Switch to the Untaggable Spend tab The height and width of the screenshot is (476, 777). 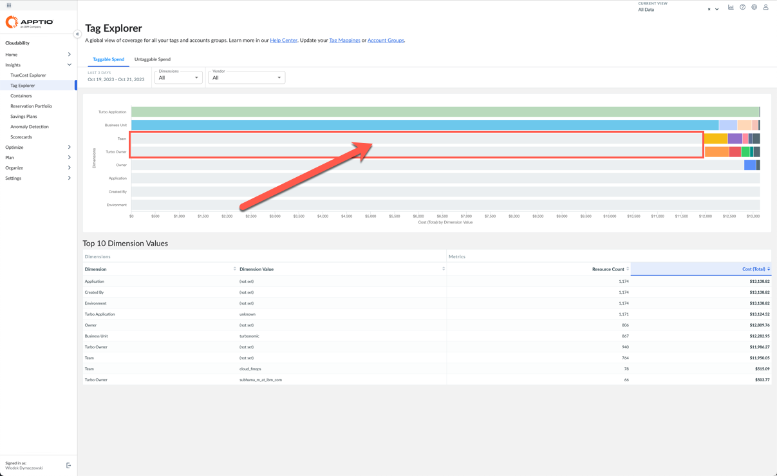tap(153, 59)
